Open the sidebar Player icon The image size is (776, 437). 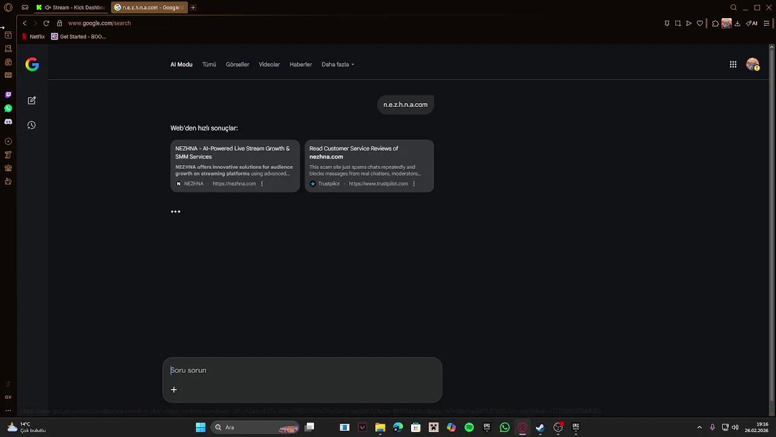pyautogui.click(x=8, y=141)
